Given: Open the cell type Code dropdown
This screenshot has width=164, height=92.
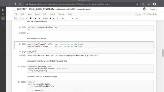Looking at the screenshot, I should 67,18.
